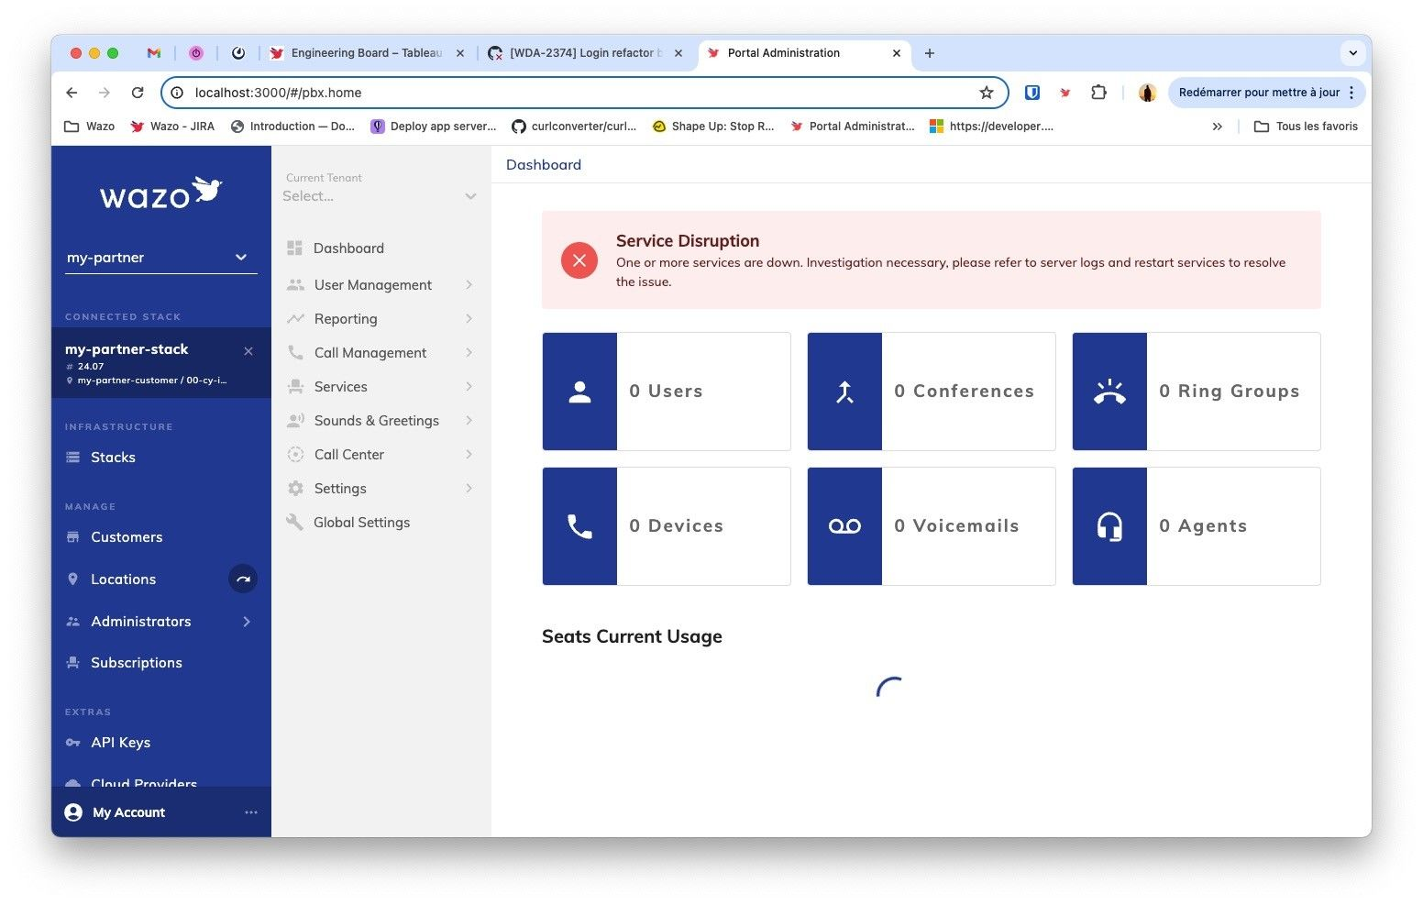The width and height of the screenshot is (1423, 905).
Task: Open the Shape Up bookmark
Action: coord(713,127)
